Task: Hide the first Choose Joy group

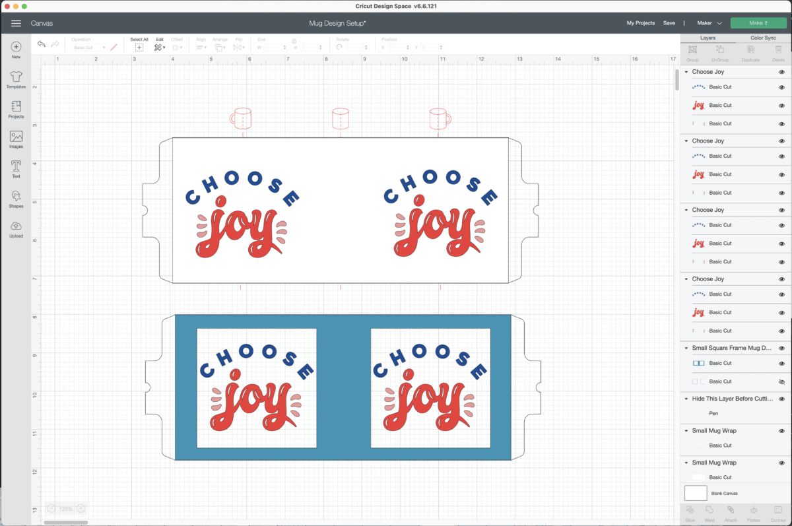Action: [783, 71]
